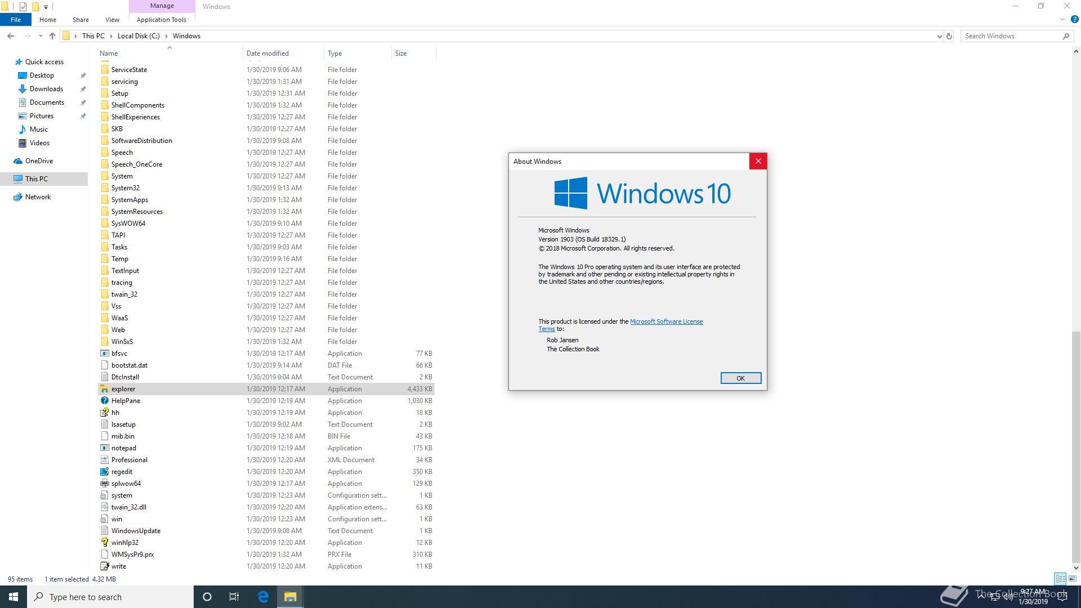
Task: Switch to the Share ribbon tab
Action: tap(81, 20)
